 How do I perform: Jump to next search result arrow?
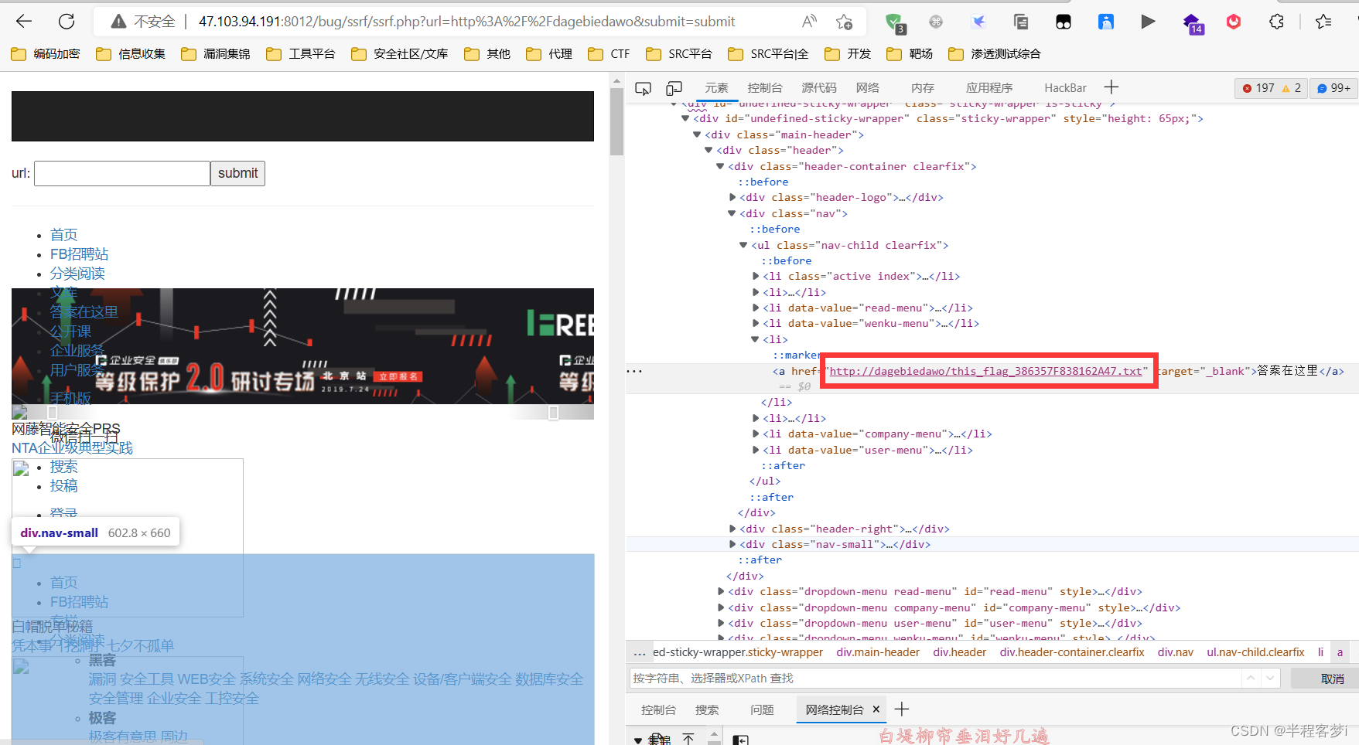tap(1269, 678)
